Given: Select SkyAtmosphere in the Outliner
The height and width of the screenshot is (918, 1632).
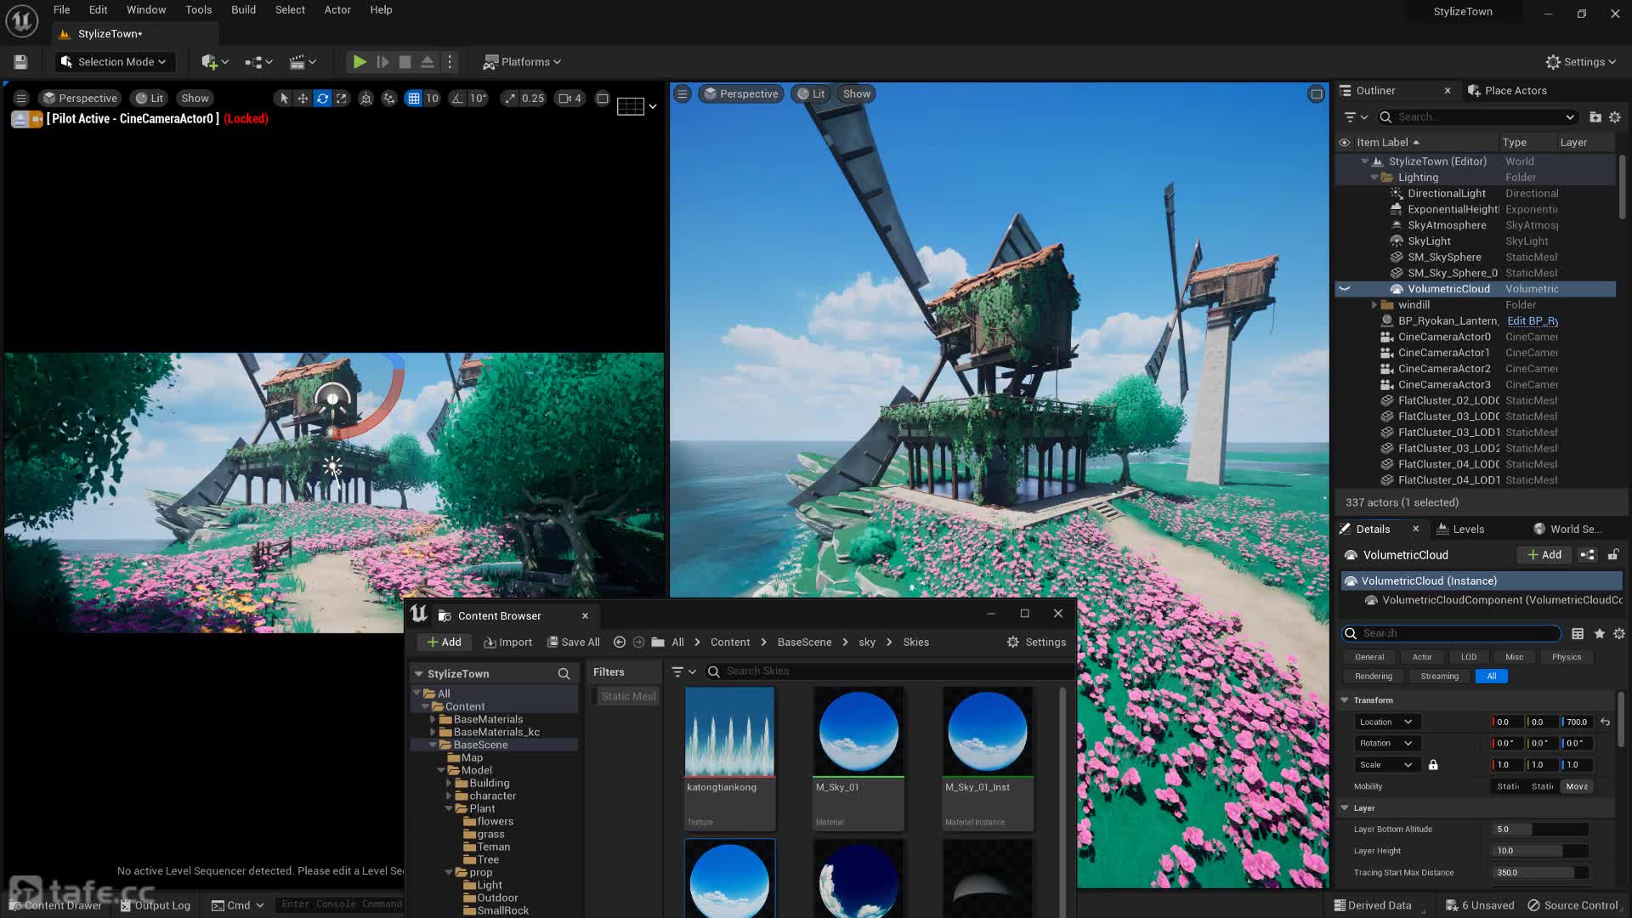Looking at the screenshot, I should click(x=1447, y=225).
